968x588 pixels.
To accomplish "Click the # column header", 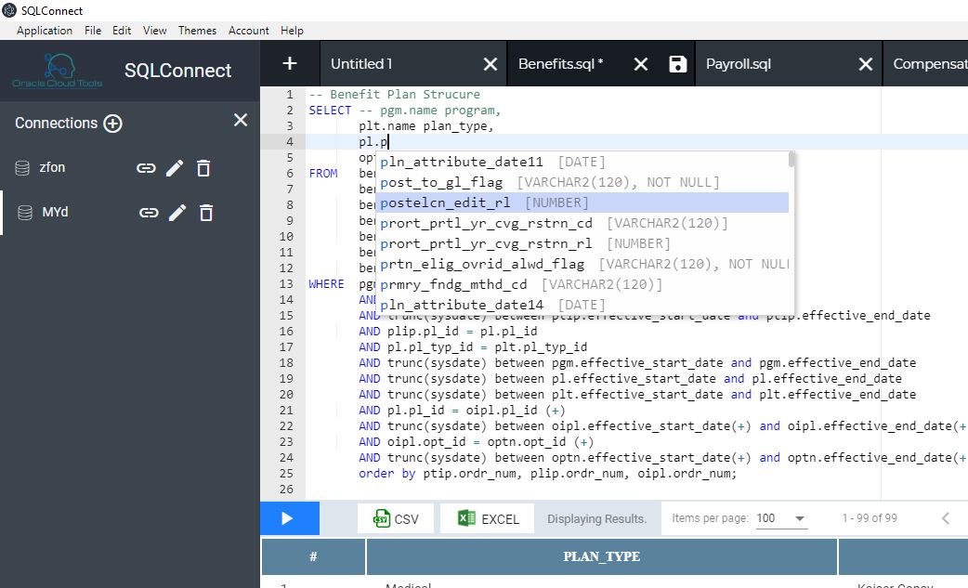I will (313, 556).
